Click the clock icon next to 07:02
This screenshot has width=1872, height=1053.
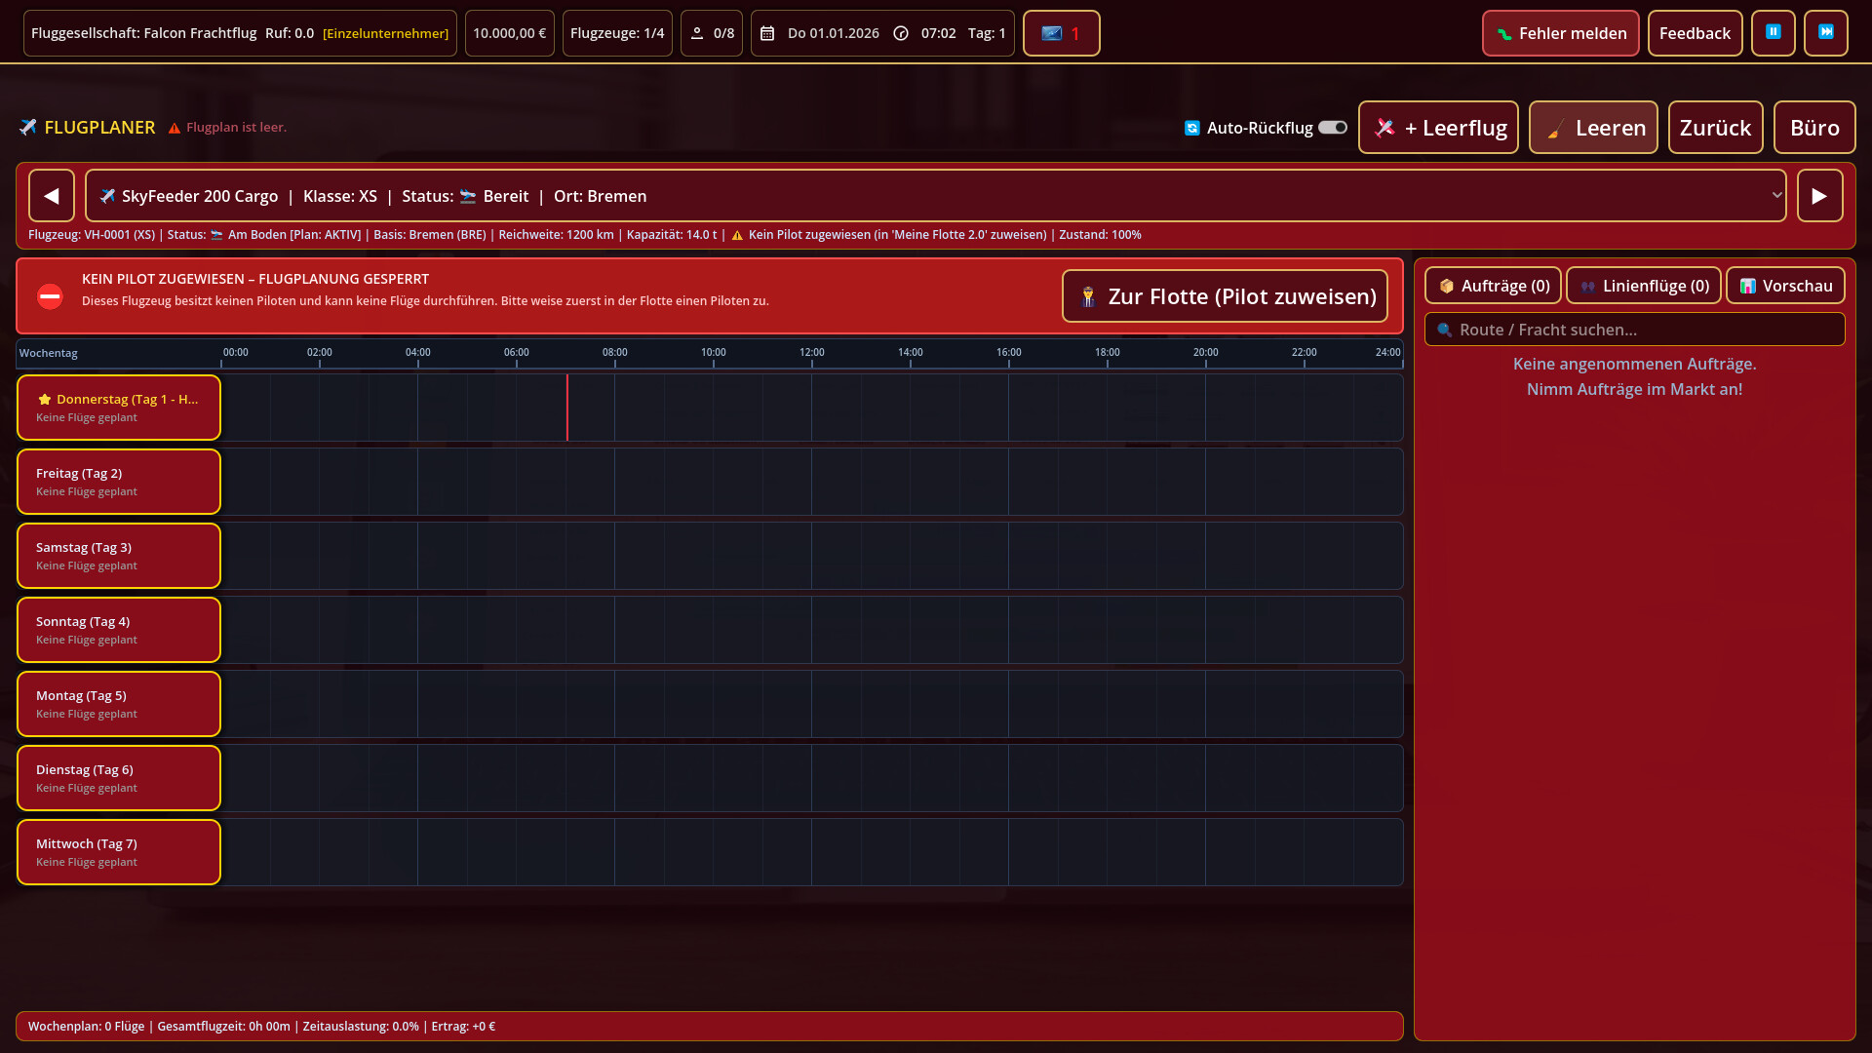pos(901,33)
